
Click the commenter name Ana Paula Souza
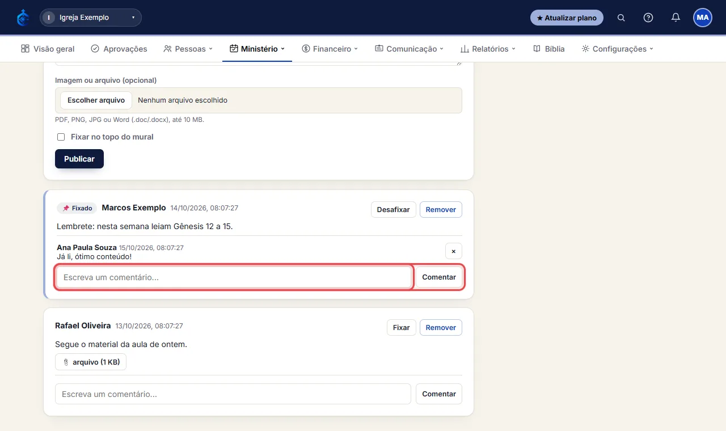coord(87,248)
